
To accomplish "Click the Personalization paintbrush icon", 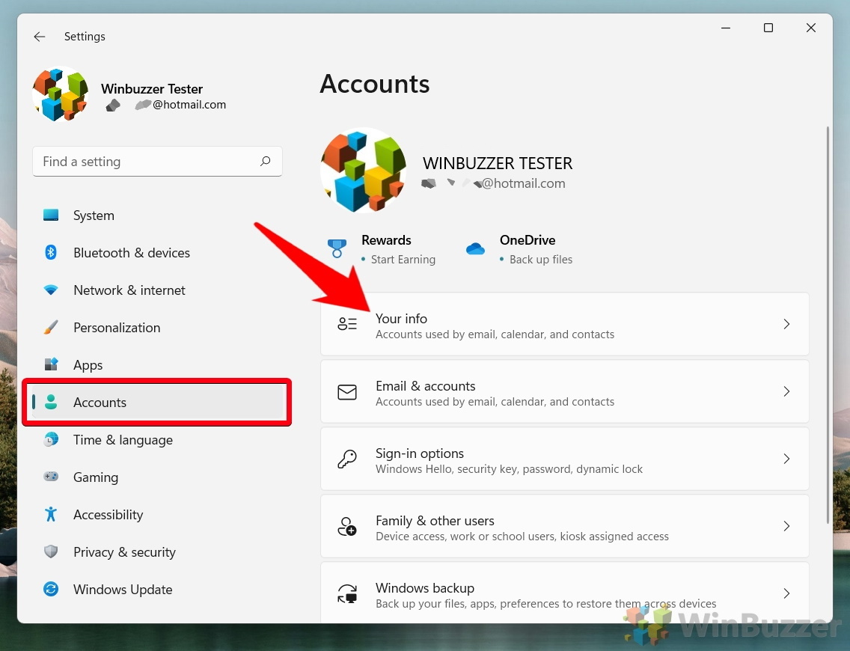I will (51, 328).
